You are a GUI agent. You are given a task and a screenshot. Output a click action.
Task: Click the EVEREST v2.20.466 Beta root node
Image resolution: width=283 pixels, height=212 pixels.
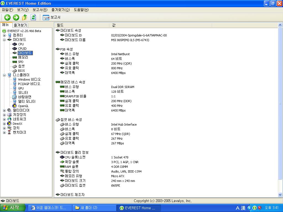point(24,31)
